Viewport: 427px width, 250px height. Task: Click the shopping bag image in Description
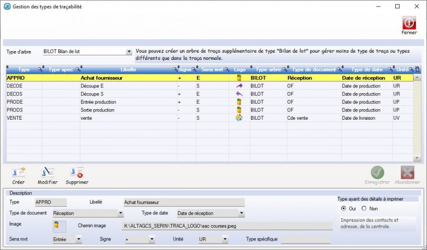pyautogui.click(x=57, y=225)
